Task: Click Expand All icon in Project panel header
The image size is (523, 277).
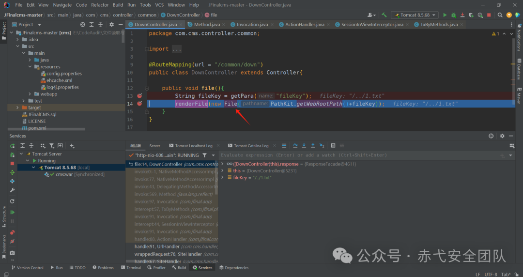Action: [x=92, y=25]
